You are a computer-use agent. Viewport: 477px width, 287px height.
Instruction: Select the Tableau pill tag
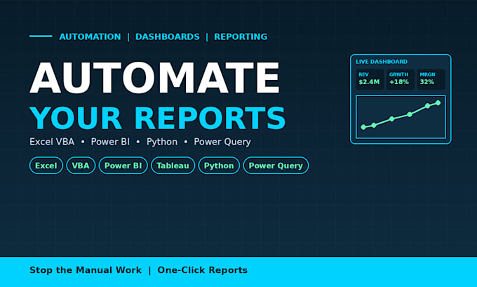(173, 166)
